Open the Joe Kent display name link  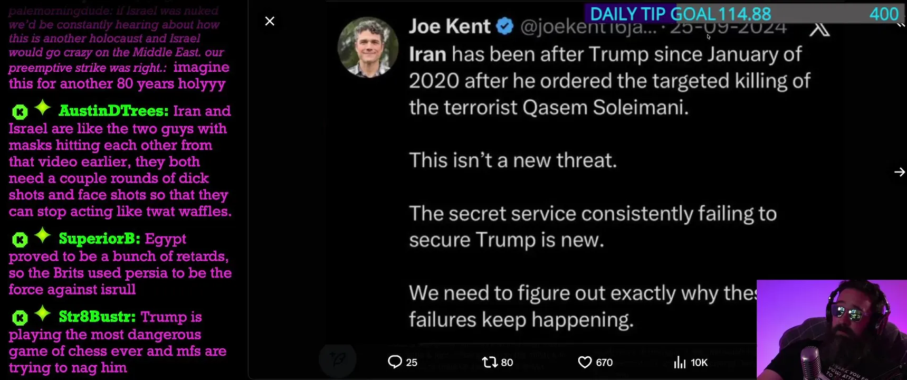coord(449,26)
